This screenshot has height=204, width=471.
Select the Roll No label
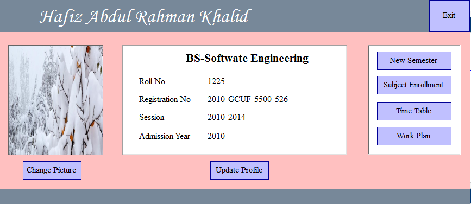coord(152,81)
